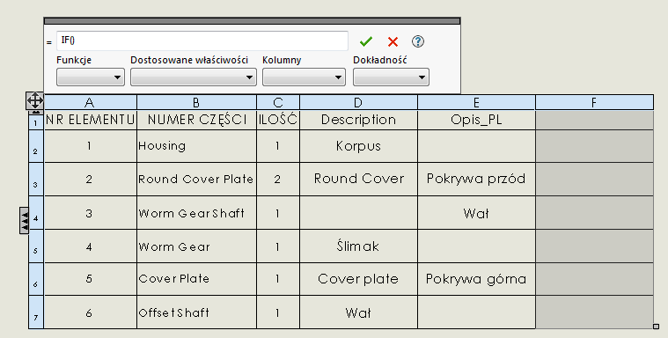This screenshot has height=338, width=668.
Task: Select the quantity 2 cell in ILOŚĆ
Action: [278, 180]
